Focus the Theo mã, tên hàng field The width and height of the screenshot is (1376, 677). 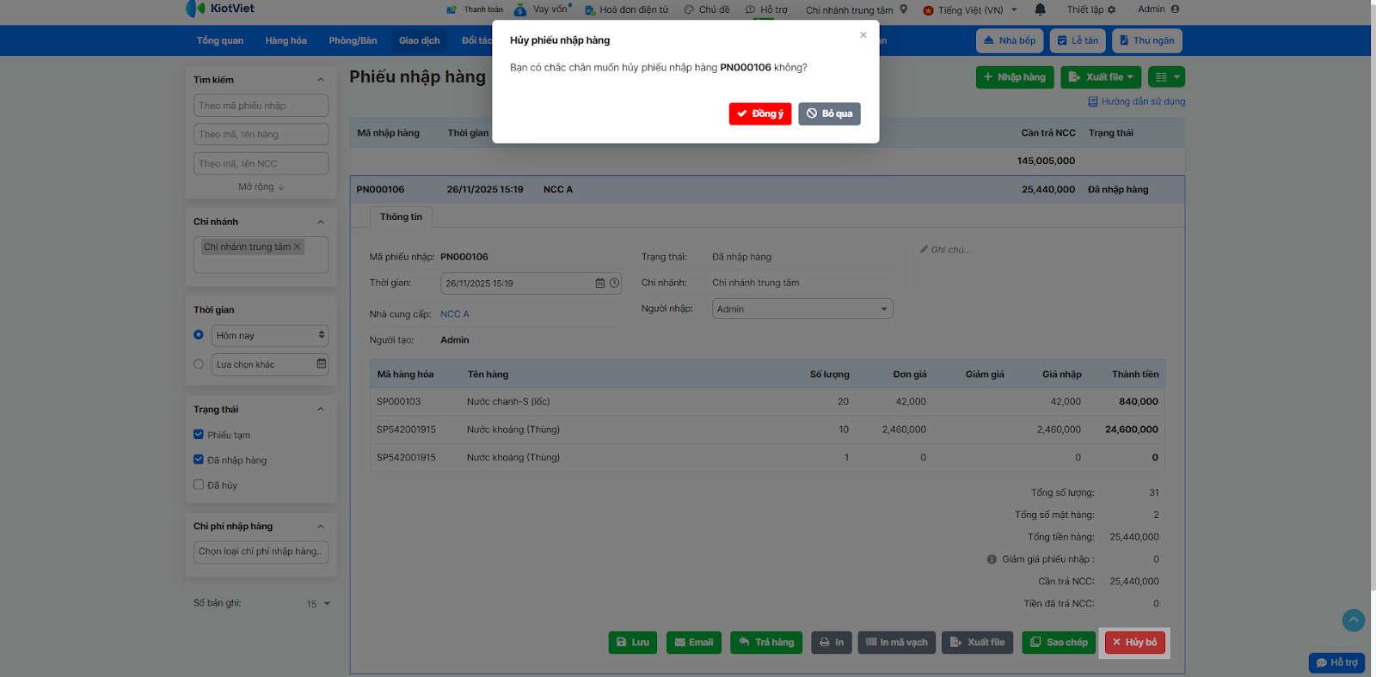(261, 134)
